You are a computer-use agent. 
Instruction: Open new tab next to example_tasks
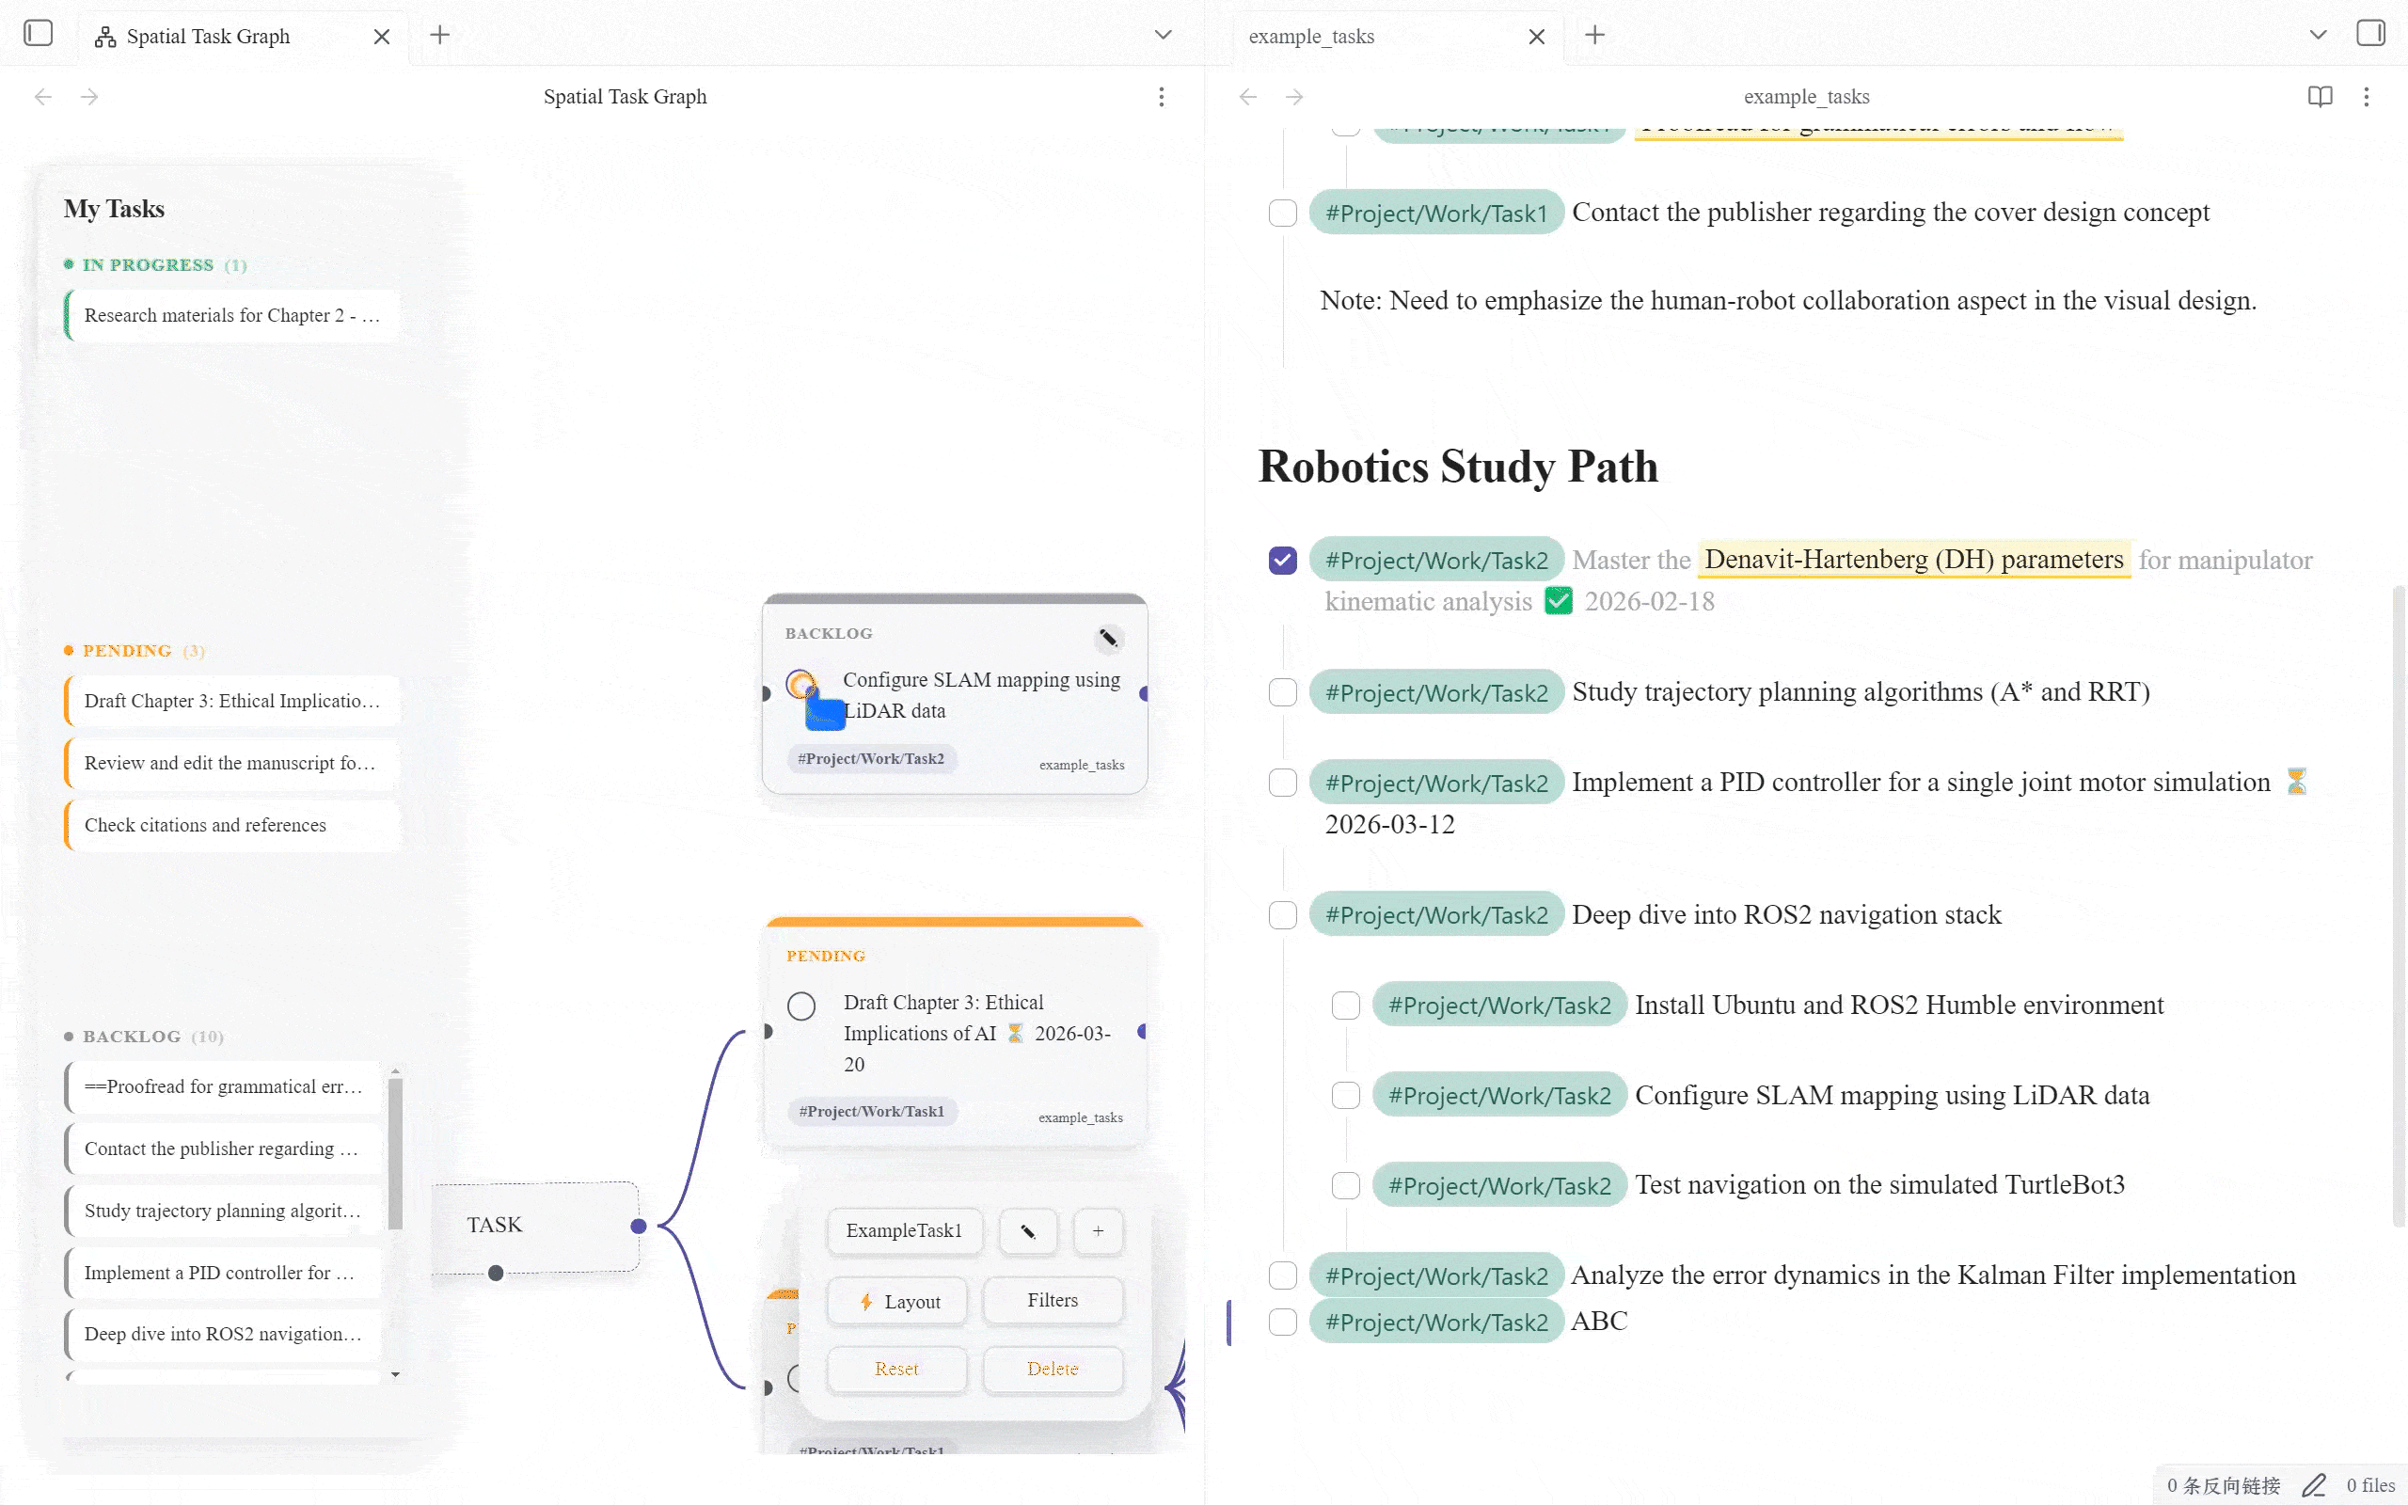click(x=1594, y=36)
